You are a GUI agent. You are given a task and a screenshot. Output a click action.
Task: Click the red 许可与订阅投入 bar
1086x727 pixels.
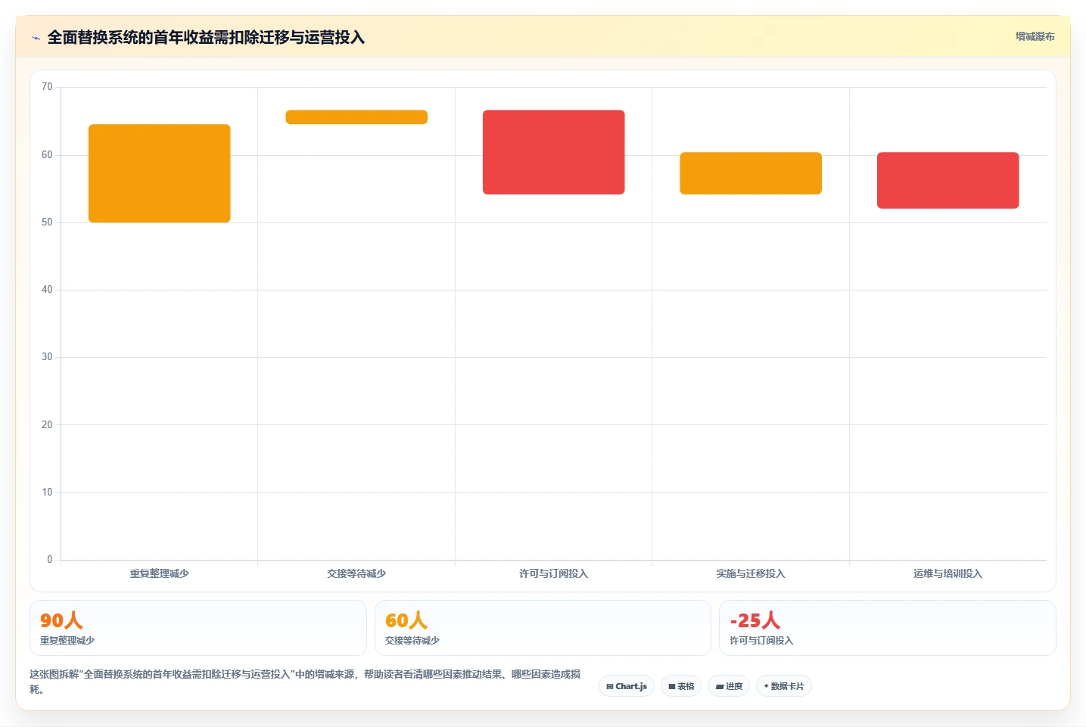point(554,152)
